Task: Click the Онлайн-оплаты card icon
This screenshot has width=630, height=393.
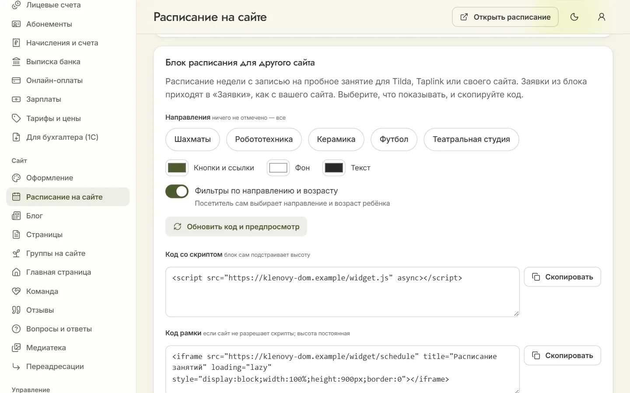Action: click(x=16, y=80)
